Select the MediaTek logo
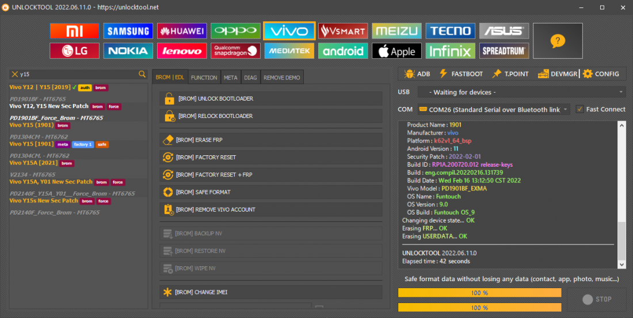 [289, 51]
